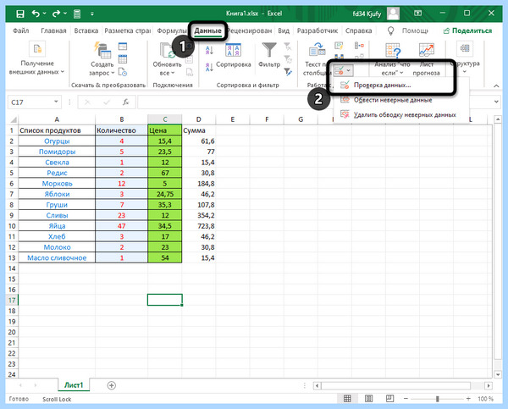Open the calculator icon in quick access toolbar
The height and width of the screenshot is (409, 508).
(77, 14)
